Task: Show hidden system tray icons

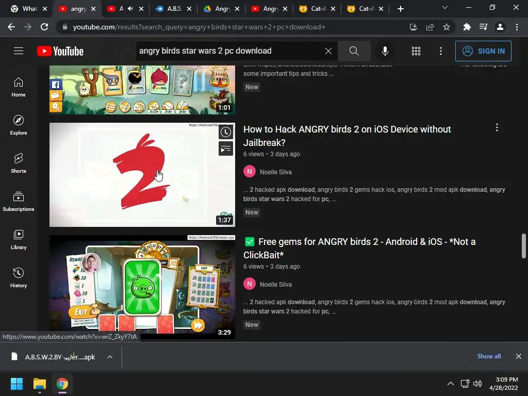Action: coord(451,384)
